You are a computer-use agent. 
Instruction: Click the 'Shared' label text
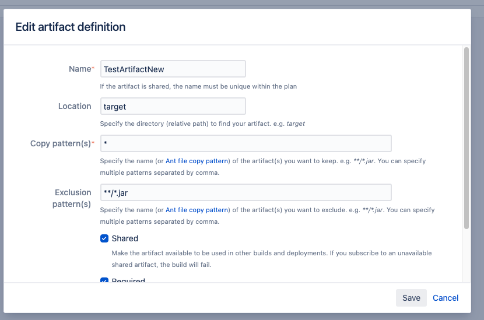pos(125,238)
